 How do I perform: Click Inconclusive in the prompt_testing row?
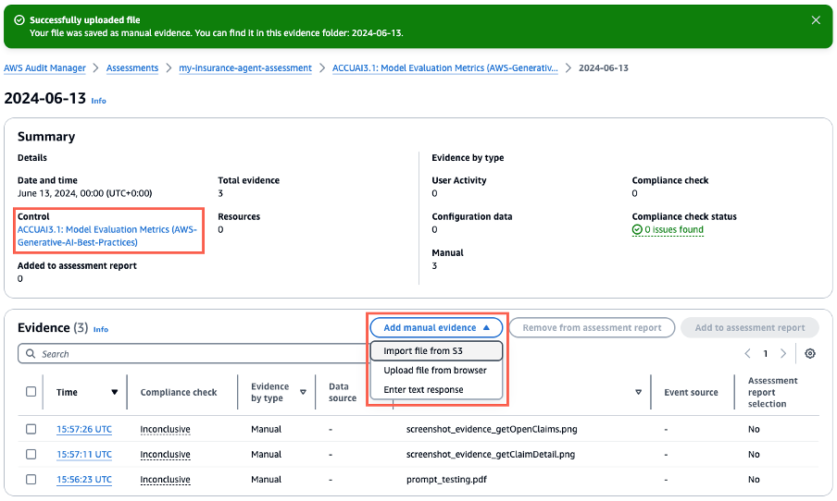pos(165,479)
